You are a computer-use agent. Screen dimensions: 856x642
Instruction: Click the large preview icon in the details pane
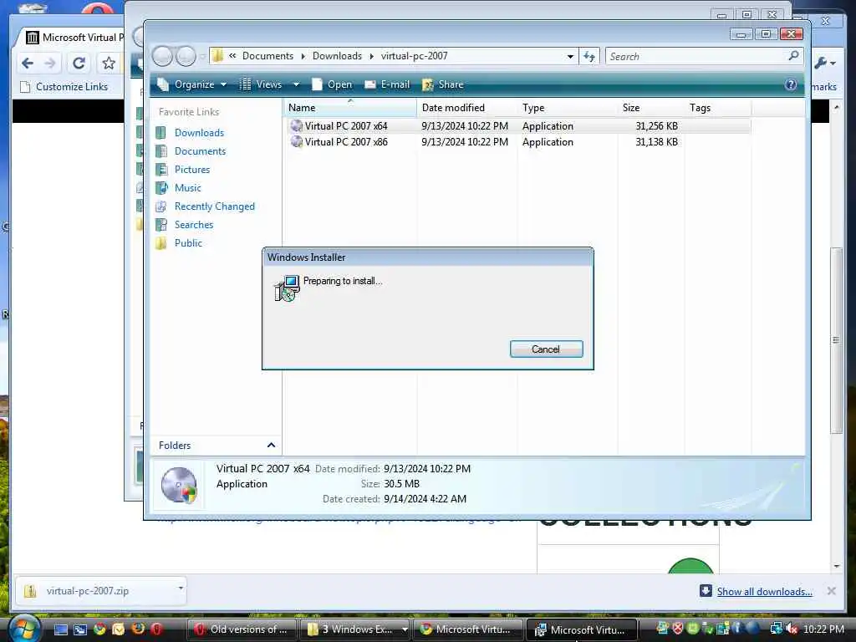(179, 485)
